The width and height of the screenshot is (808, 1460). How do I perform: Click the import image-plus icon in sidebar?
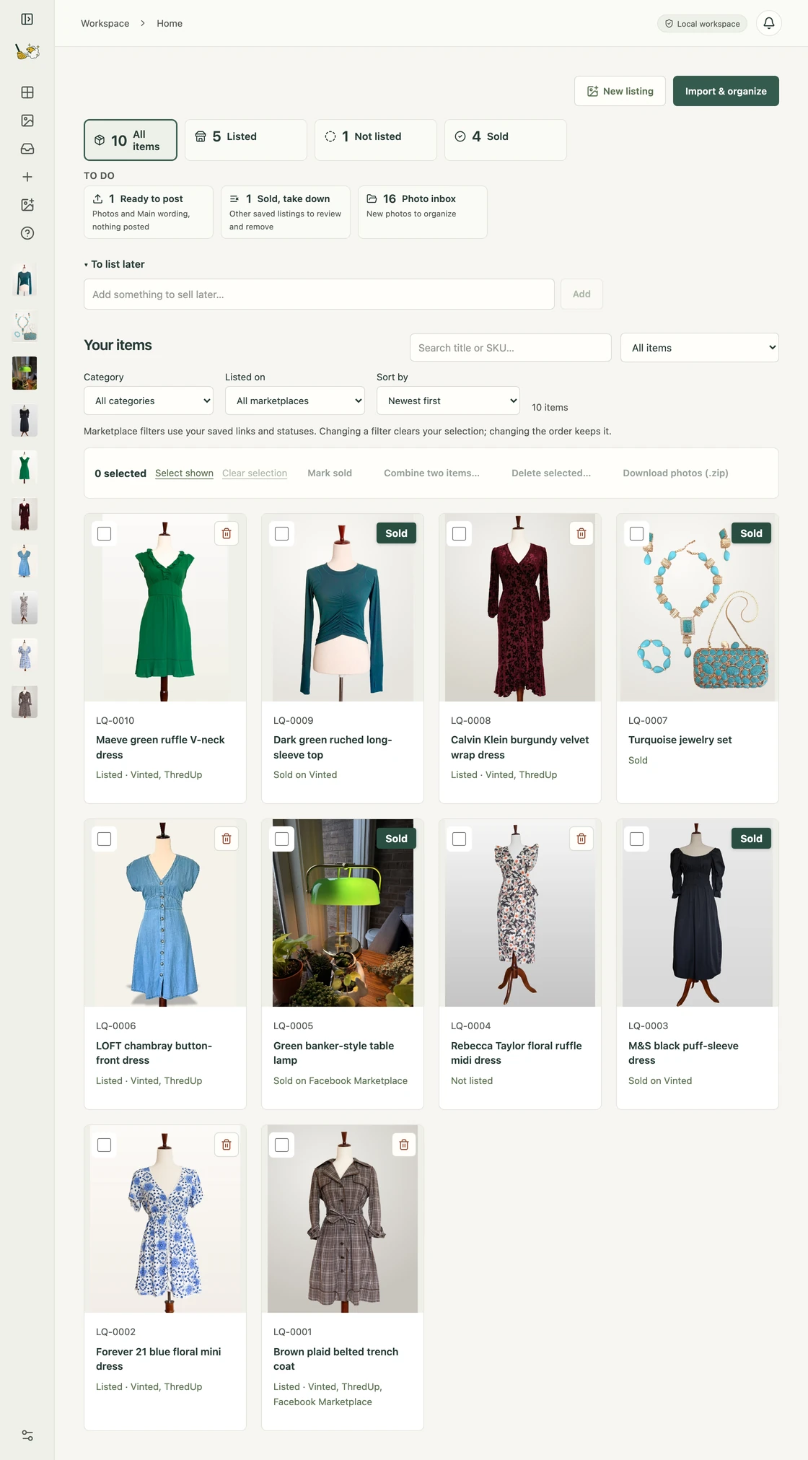27,205
